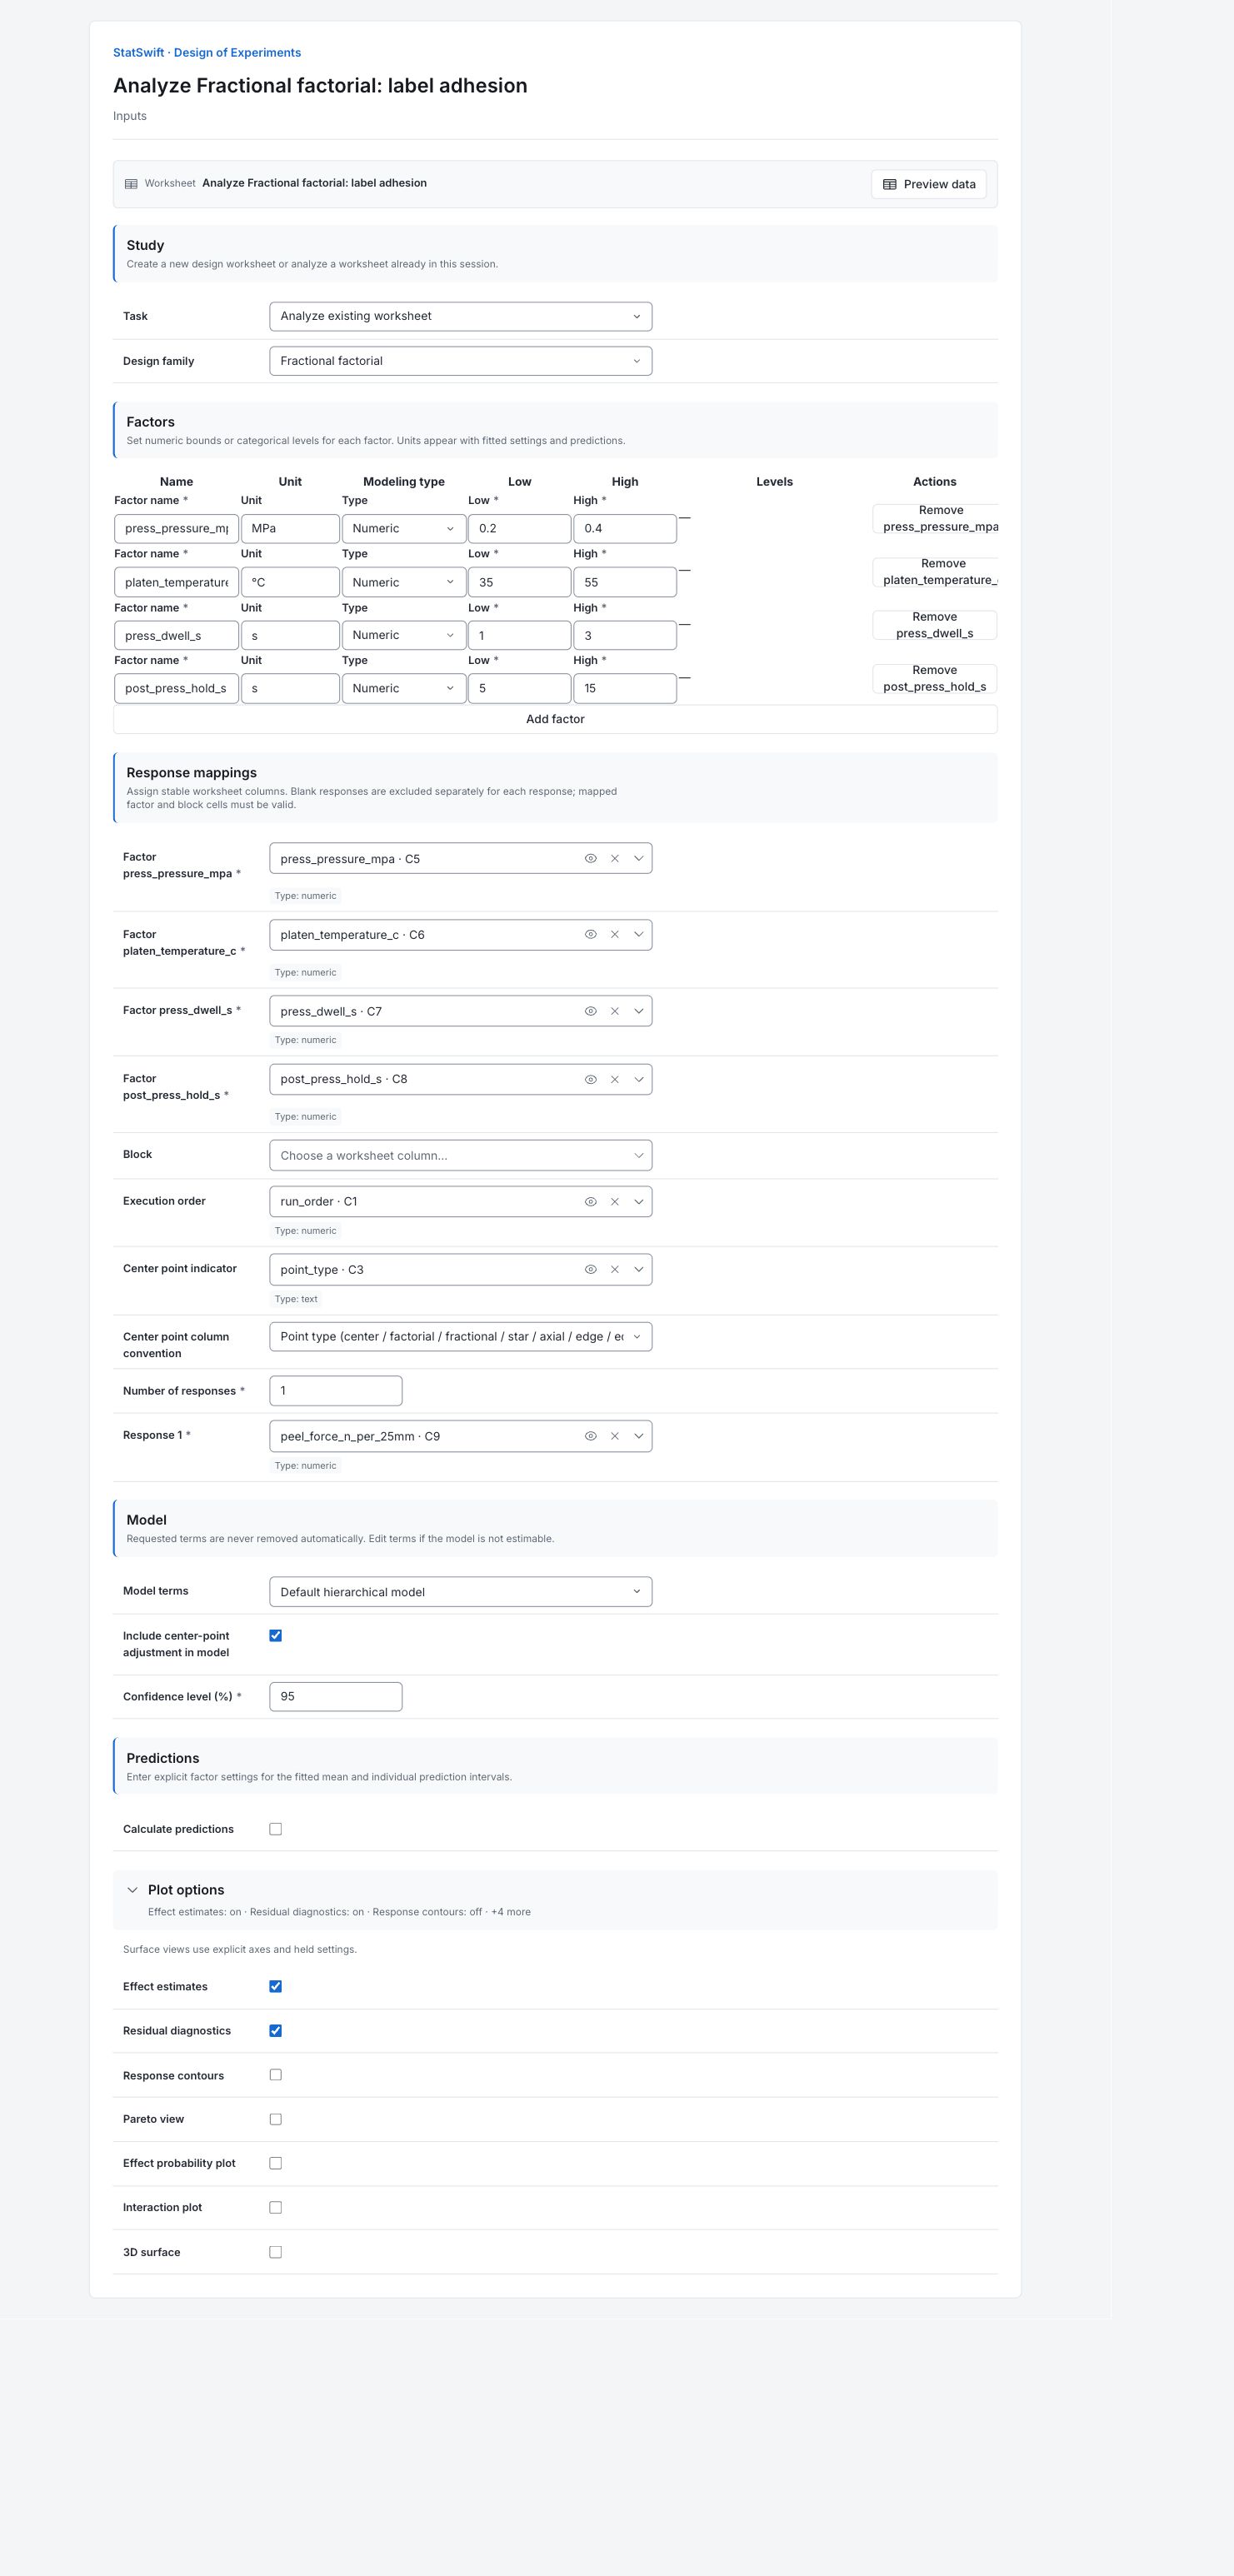Enable Effect probability plot checkbox
The height and width of the screenshot is (2576, 1234).
[x=275, y=2163]
